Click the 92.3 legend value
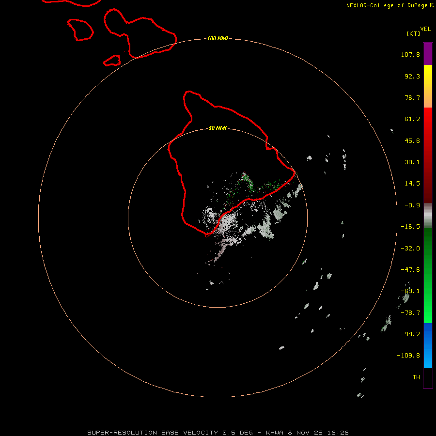Image resolution: width=436 pixels, height=436 pixels. coord(412,76)
